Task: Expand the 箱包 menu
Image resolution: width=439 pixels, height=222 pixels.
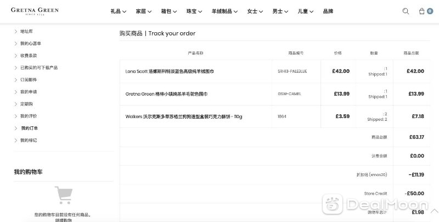Action: (169, 11)
